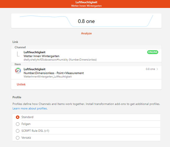Click the green ONLINE status badge
This screenshot has width=170, height=147.
tap(153, 52)
